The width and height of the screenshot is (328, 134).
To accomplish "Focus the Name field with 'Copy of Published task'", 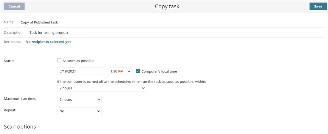I will pos(39,22).
